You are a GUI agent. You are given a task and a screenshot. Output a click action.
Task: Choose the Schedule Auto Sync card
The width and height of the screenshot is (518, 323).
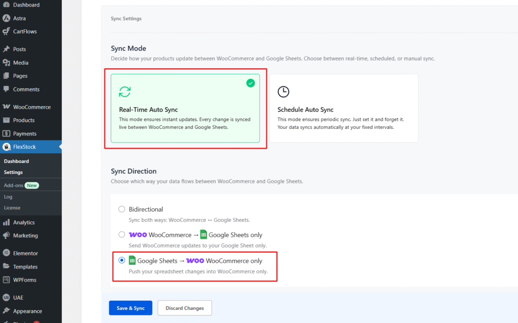pos(344,108)
